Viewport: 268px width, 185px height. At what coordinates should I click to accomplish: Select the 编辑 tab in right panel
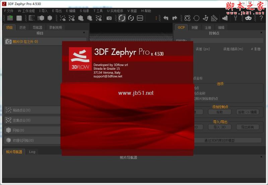tap(221, 27)
